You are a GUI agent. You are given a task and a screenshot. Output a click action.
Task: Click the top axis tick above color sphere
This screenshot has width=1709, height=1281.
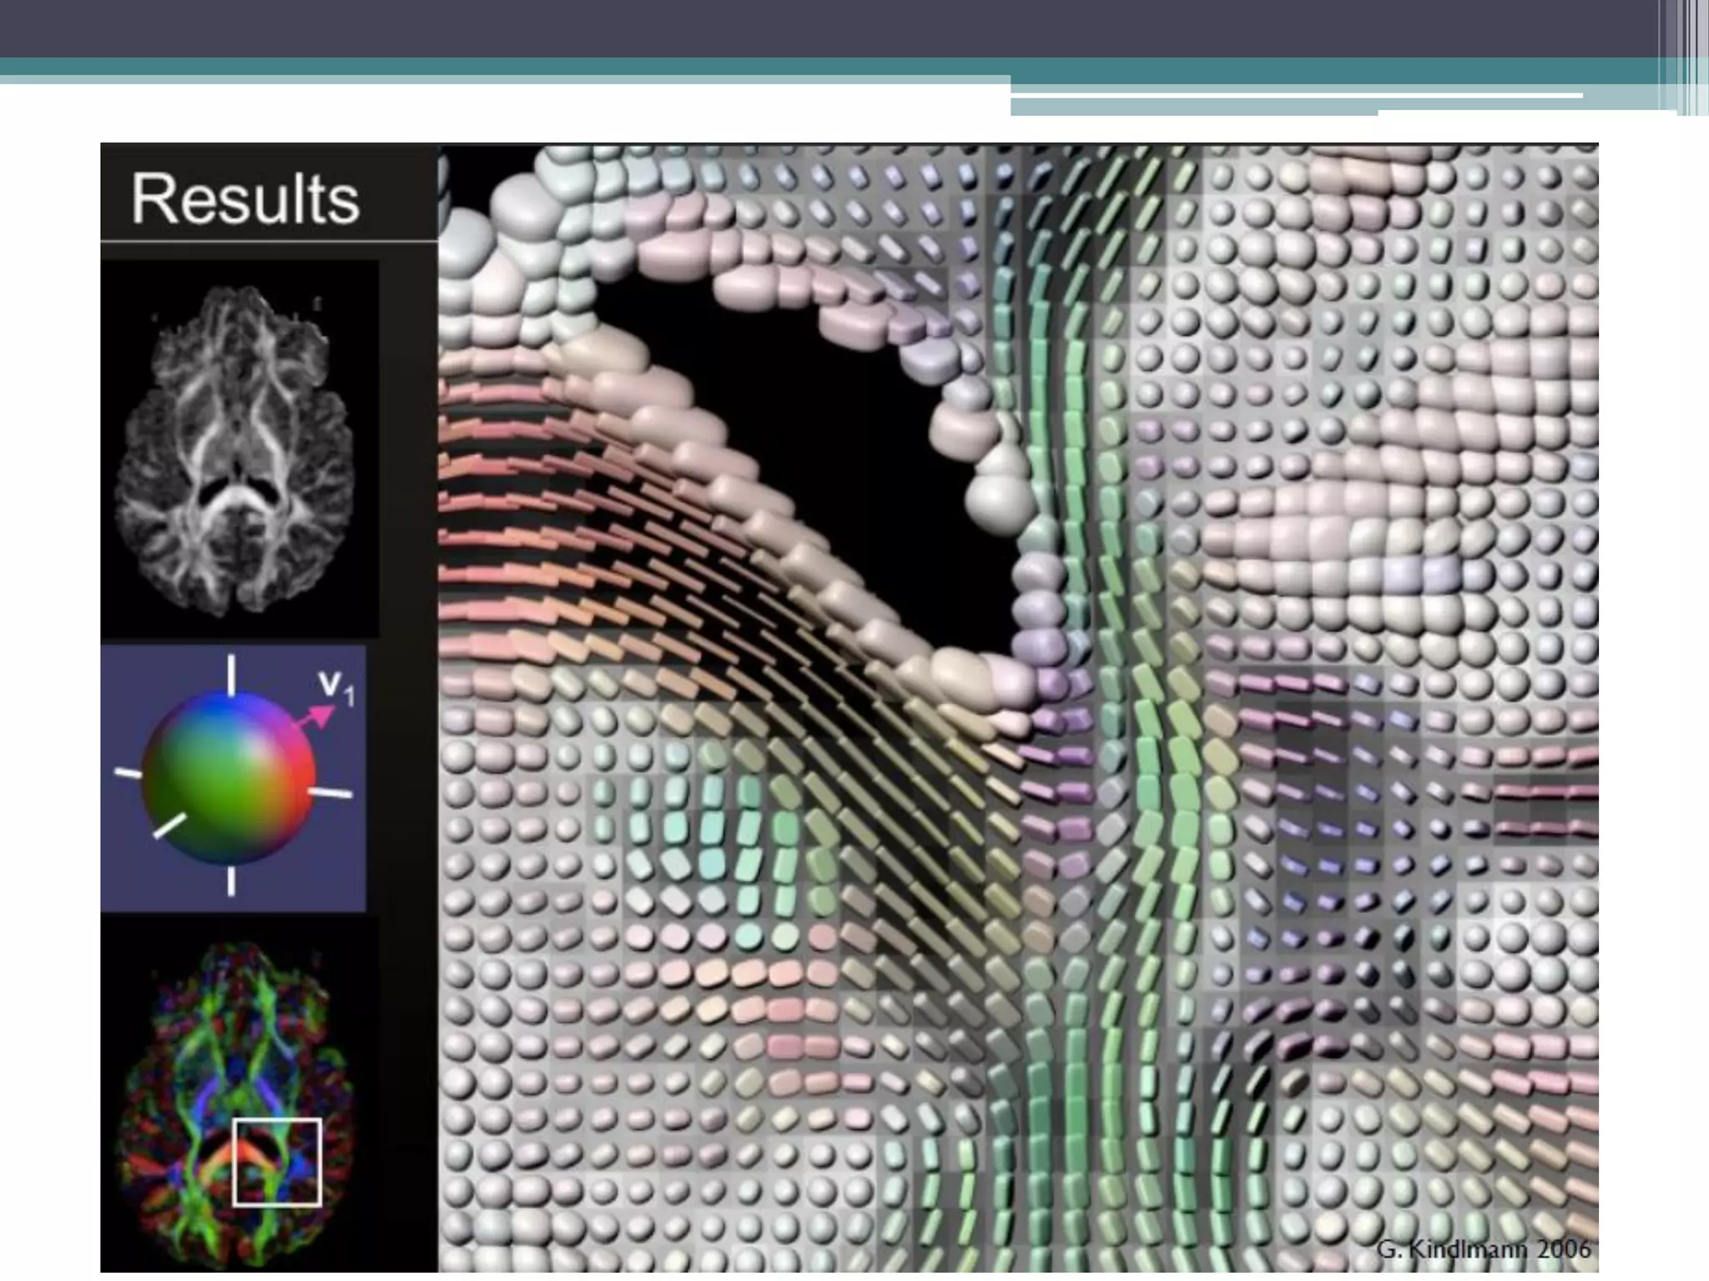231,674
